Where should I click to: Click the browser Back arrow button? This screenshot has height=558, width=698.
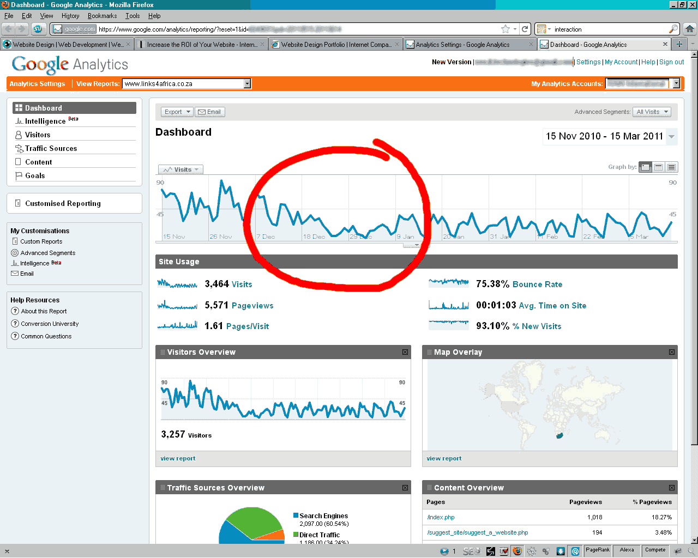click(x=9, y=29)
